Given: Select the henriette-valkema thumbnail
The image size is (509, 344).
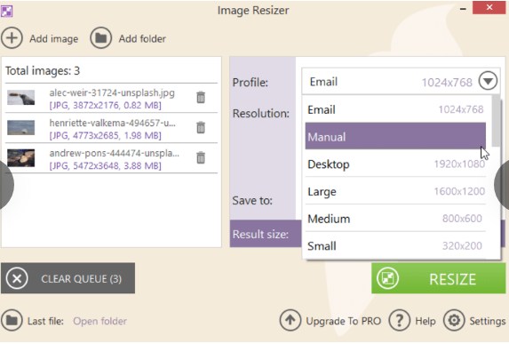Looking at the screenshot, I should tap(21, 128).
